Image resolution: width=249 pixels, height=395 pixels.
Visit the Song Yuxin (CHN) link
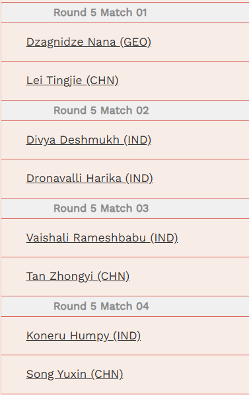[x=75, y=374]
